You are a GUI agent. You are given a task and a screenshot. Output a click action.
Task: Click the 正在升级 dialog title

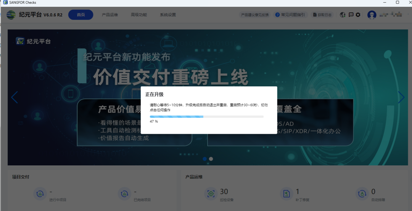point(154,95)
